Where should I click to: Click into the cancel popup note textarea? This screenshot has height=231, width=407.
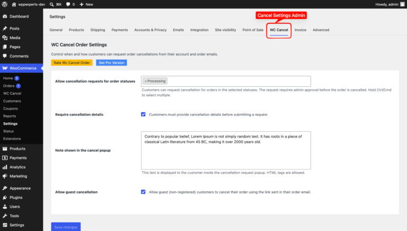pos(226,150)
